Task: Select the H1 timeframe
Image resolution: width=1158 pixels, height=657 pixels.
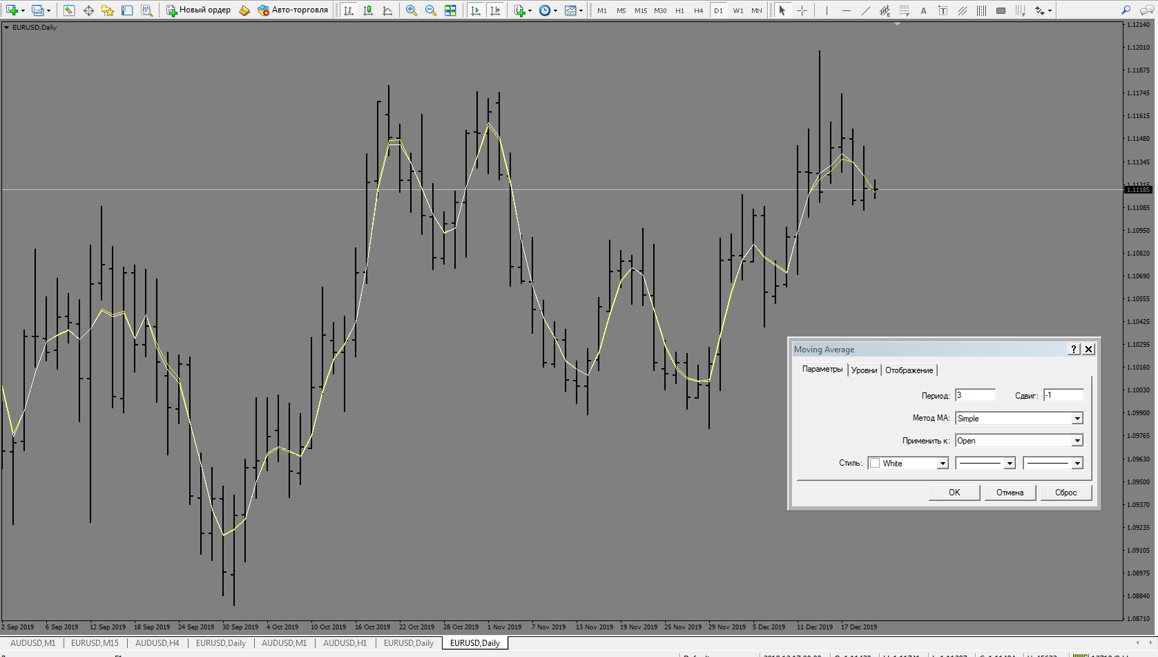Action: pyautogui.click(x=680, y=10)
